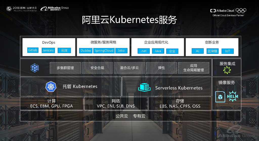Viewport: 259px width, 141px height.
Task: Click the 弹性 box
Action: click(x=161, y=68)
